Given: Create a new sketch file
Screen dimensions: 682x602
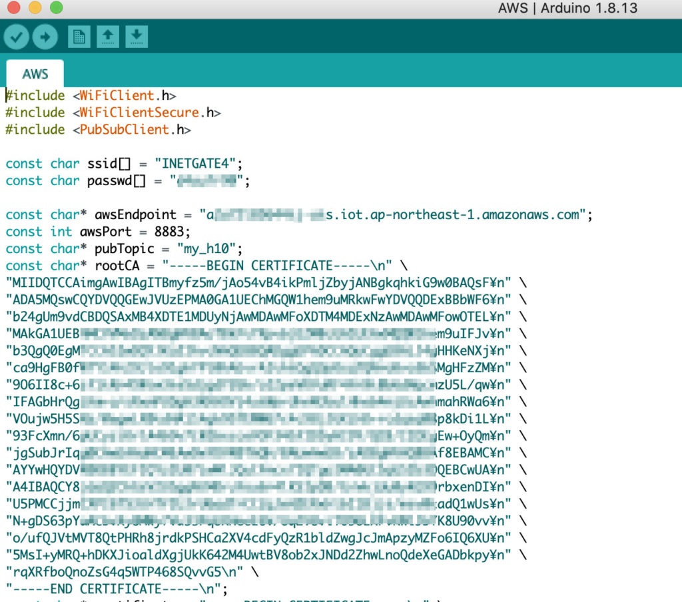Looking at the screenshot, I should [79, 37].
